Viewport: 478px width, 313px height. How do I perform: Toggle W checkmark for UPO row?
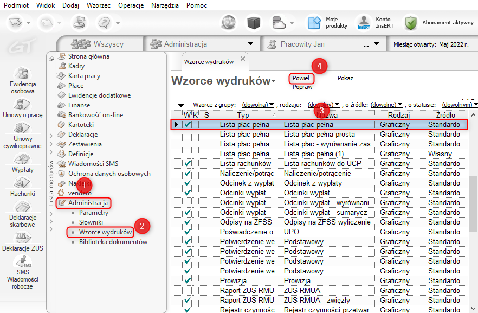[x=187, y=232]
